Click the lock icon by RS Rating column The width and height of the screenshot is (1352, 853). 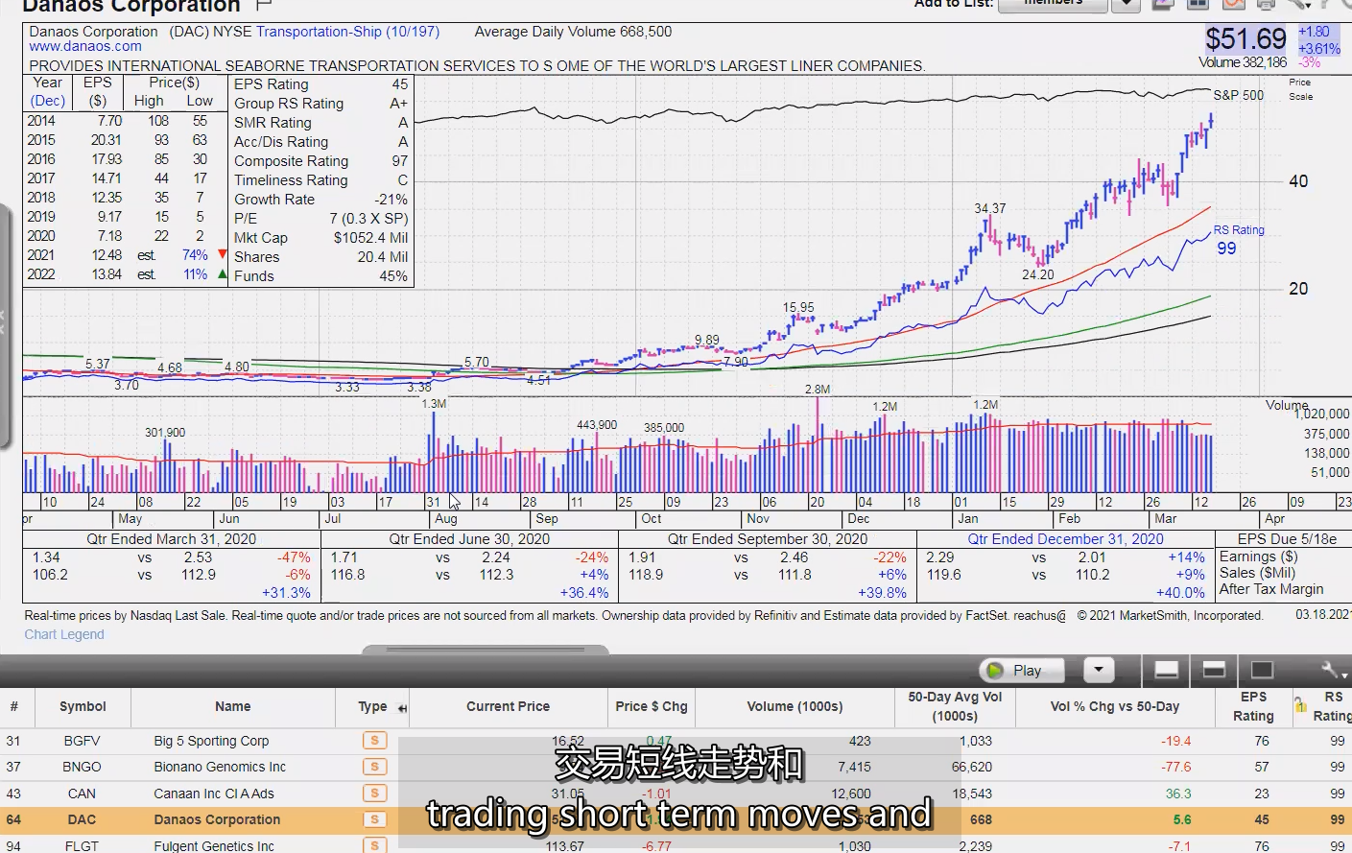click(x=1301, y=705)
